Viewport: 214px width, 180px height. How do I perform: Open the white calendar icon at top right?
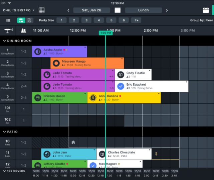click(206, 10)
